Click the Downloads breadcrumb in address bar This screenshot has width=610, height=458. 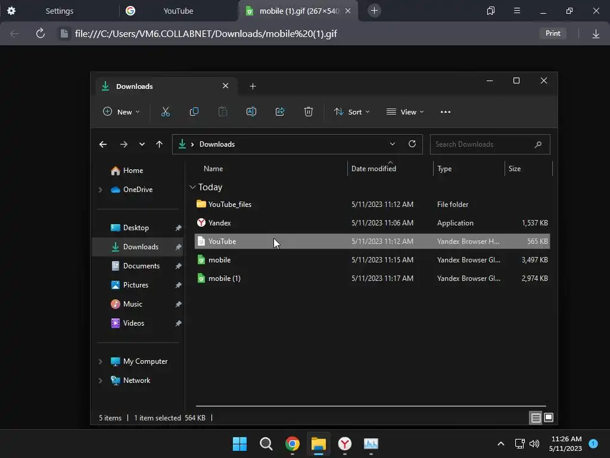(217, 144)
